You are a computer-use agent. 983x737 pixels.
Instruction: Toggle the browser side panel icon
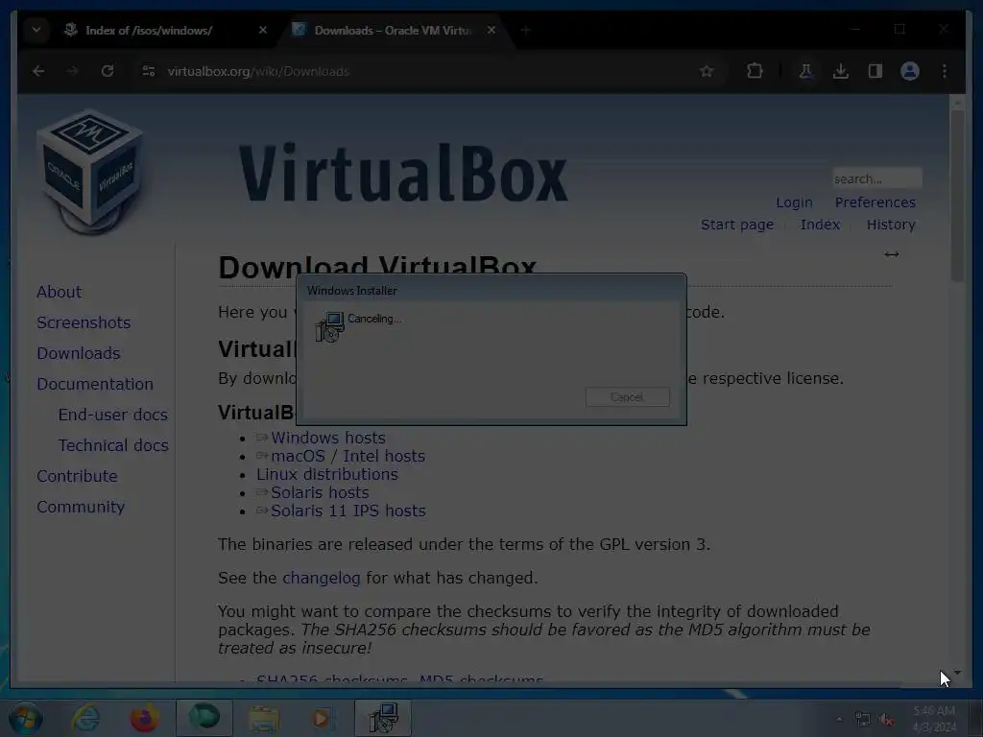coord(875,71)
